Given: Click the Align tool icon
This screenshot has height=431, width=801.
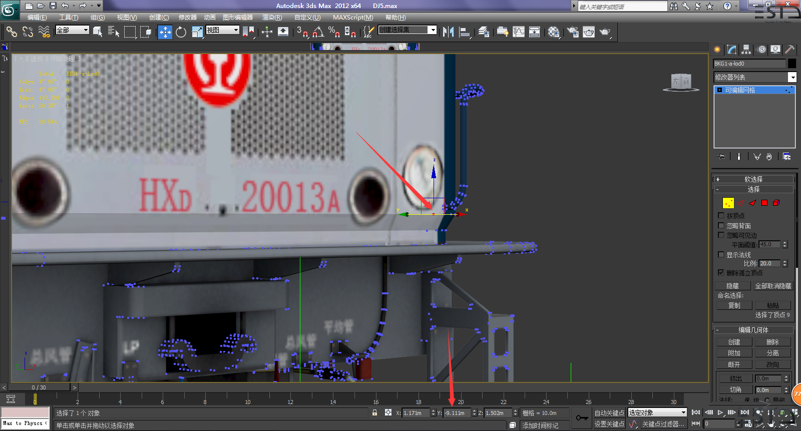Looking at the screenshot, I should coord(465,32).
